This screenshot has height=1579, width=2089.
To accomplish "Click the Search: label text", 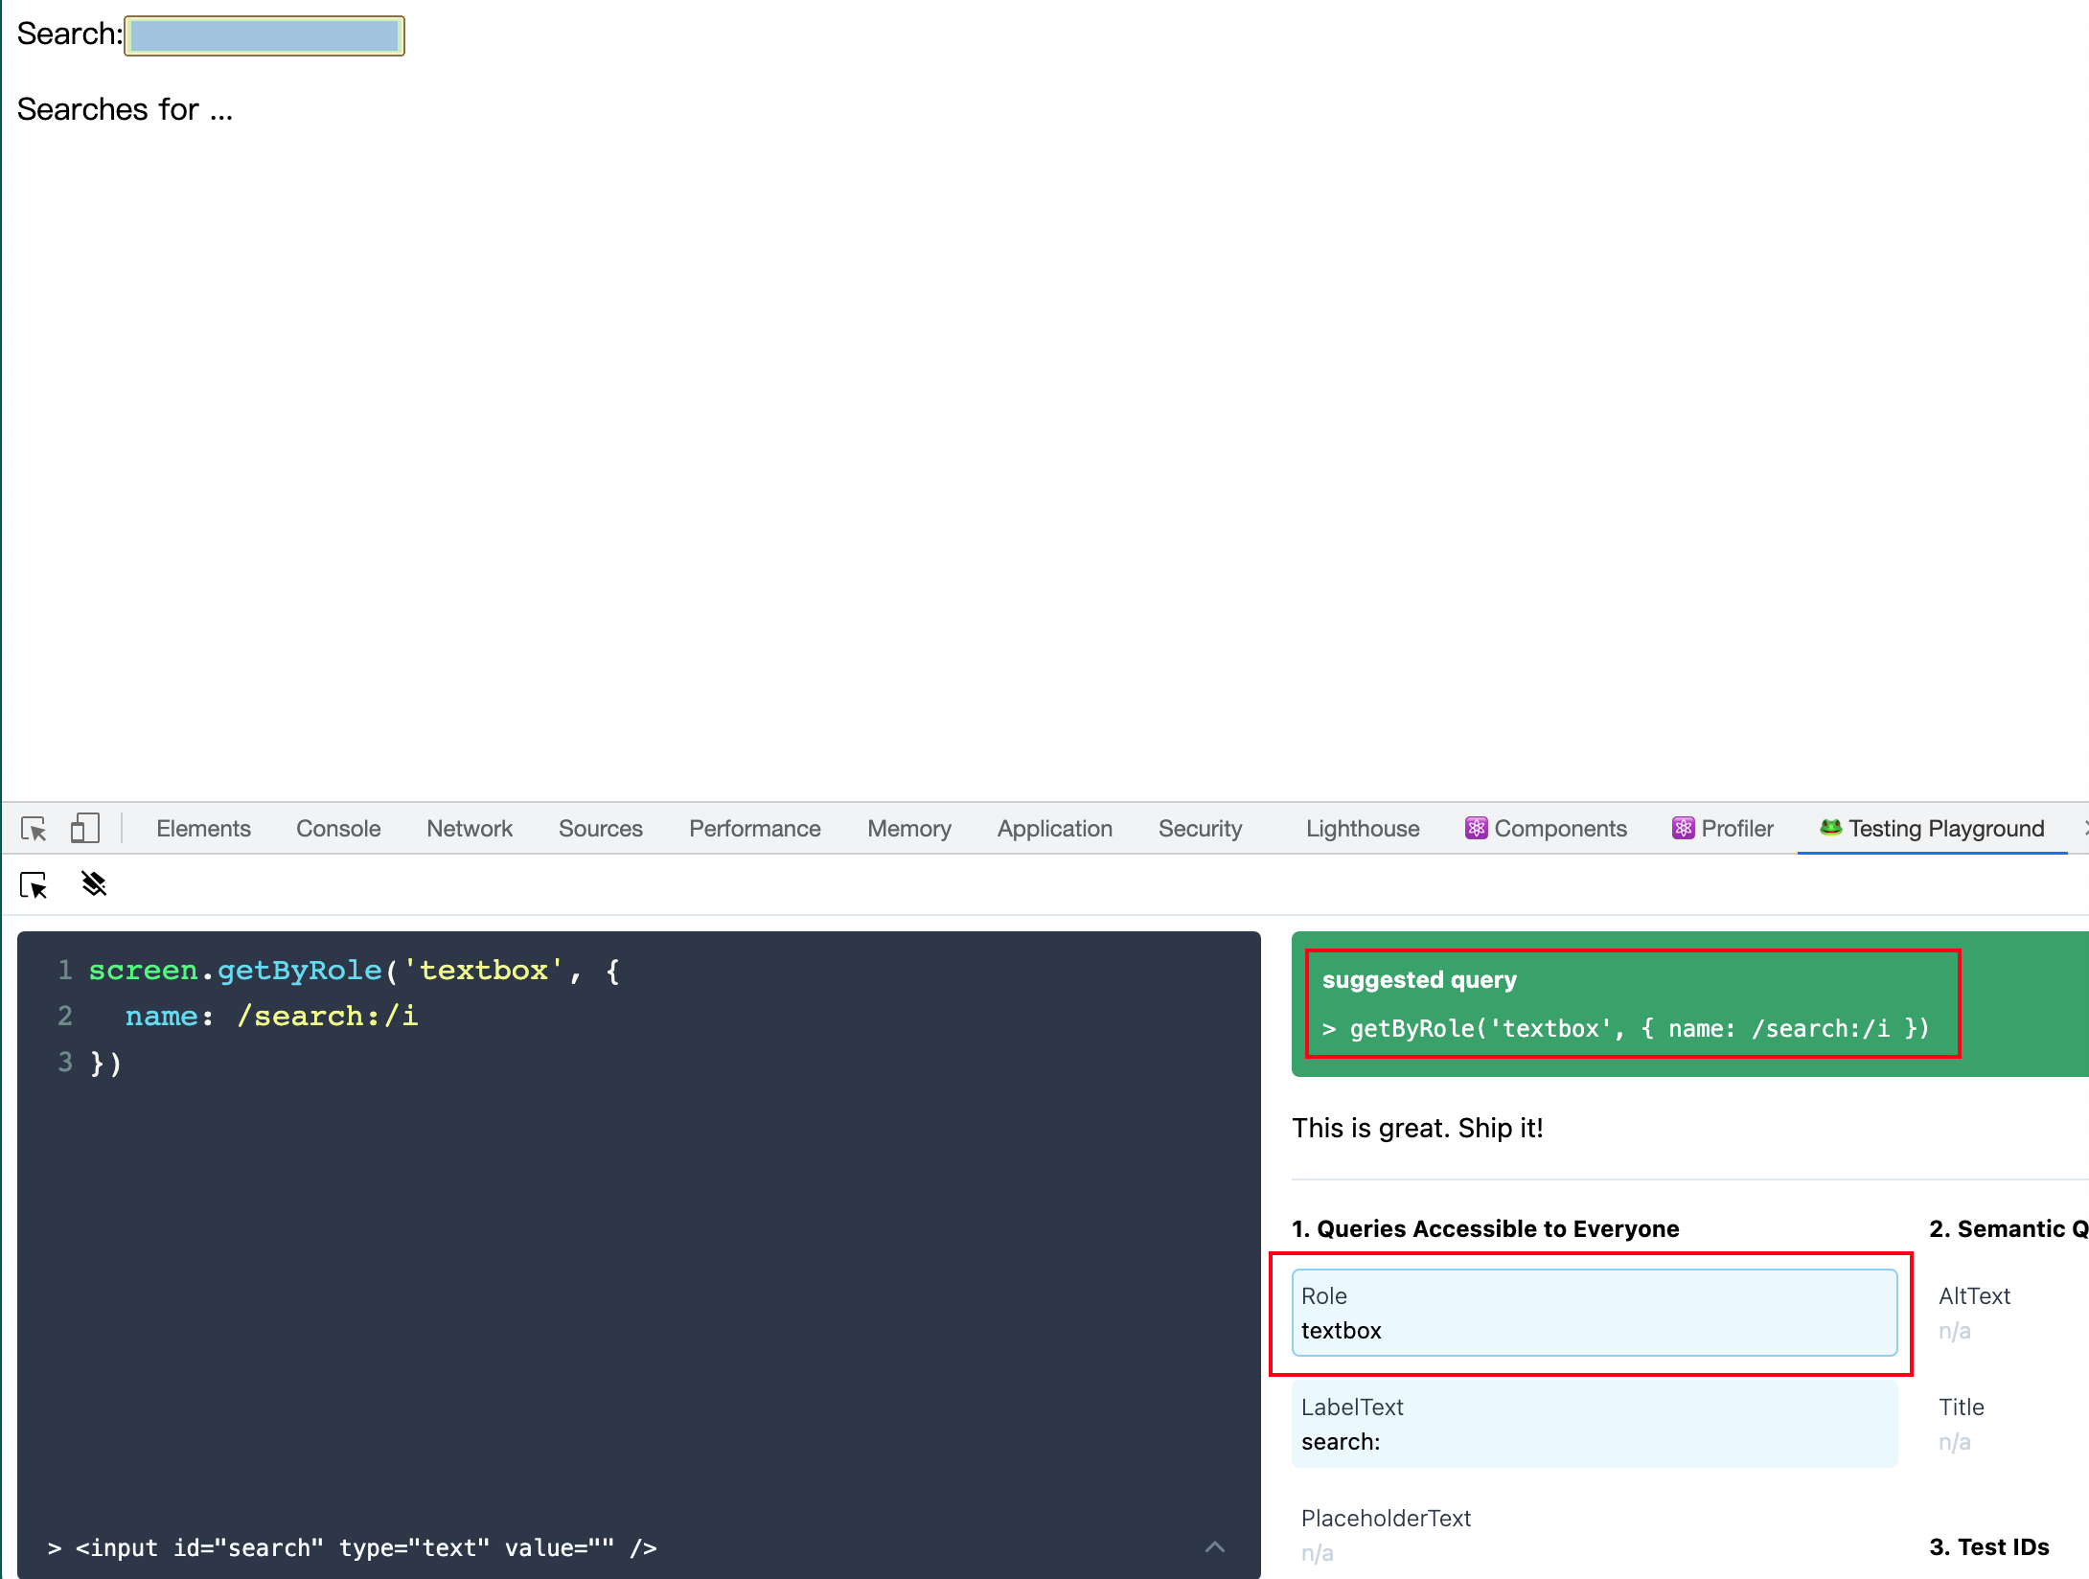I will tap(70, 34).
